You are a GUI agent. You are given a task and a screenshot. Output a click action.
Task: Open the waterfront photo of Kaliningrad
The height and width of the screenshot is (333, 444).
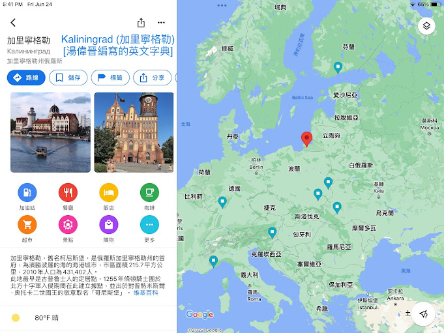point(50,132)
